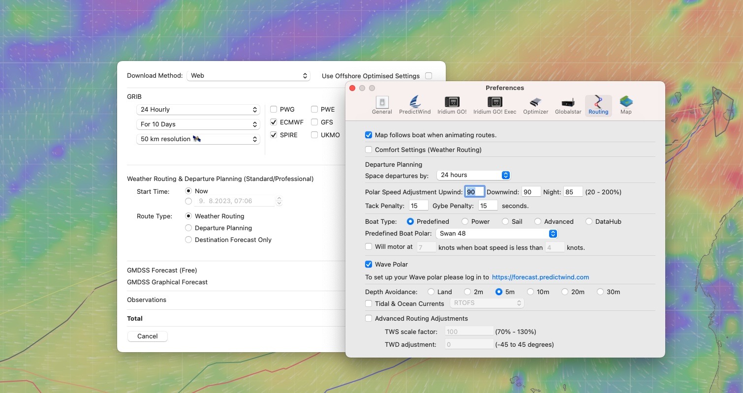Open the Globalstar preferences pane
The width and height of the screenshot is (743, 393).
(568, 105)
